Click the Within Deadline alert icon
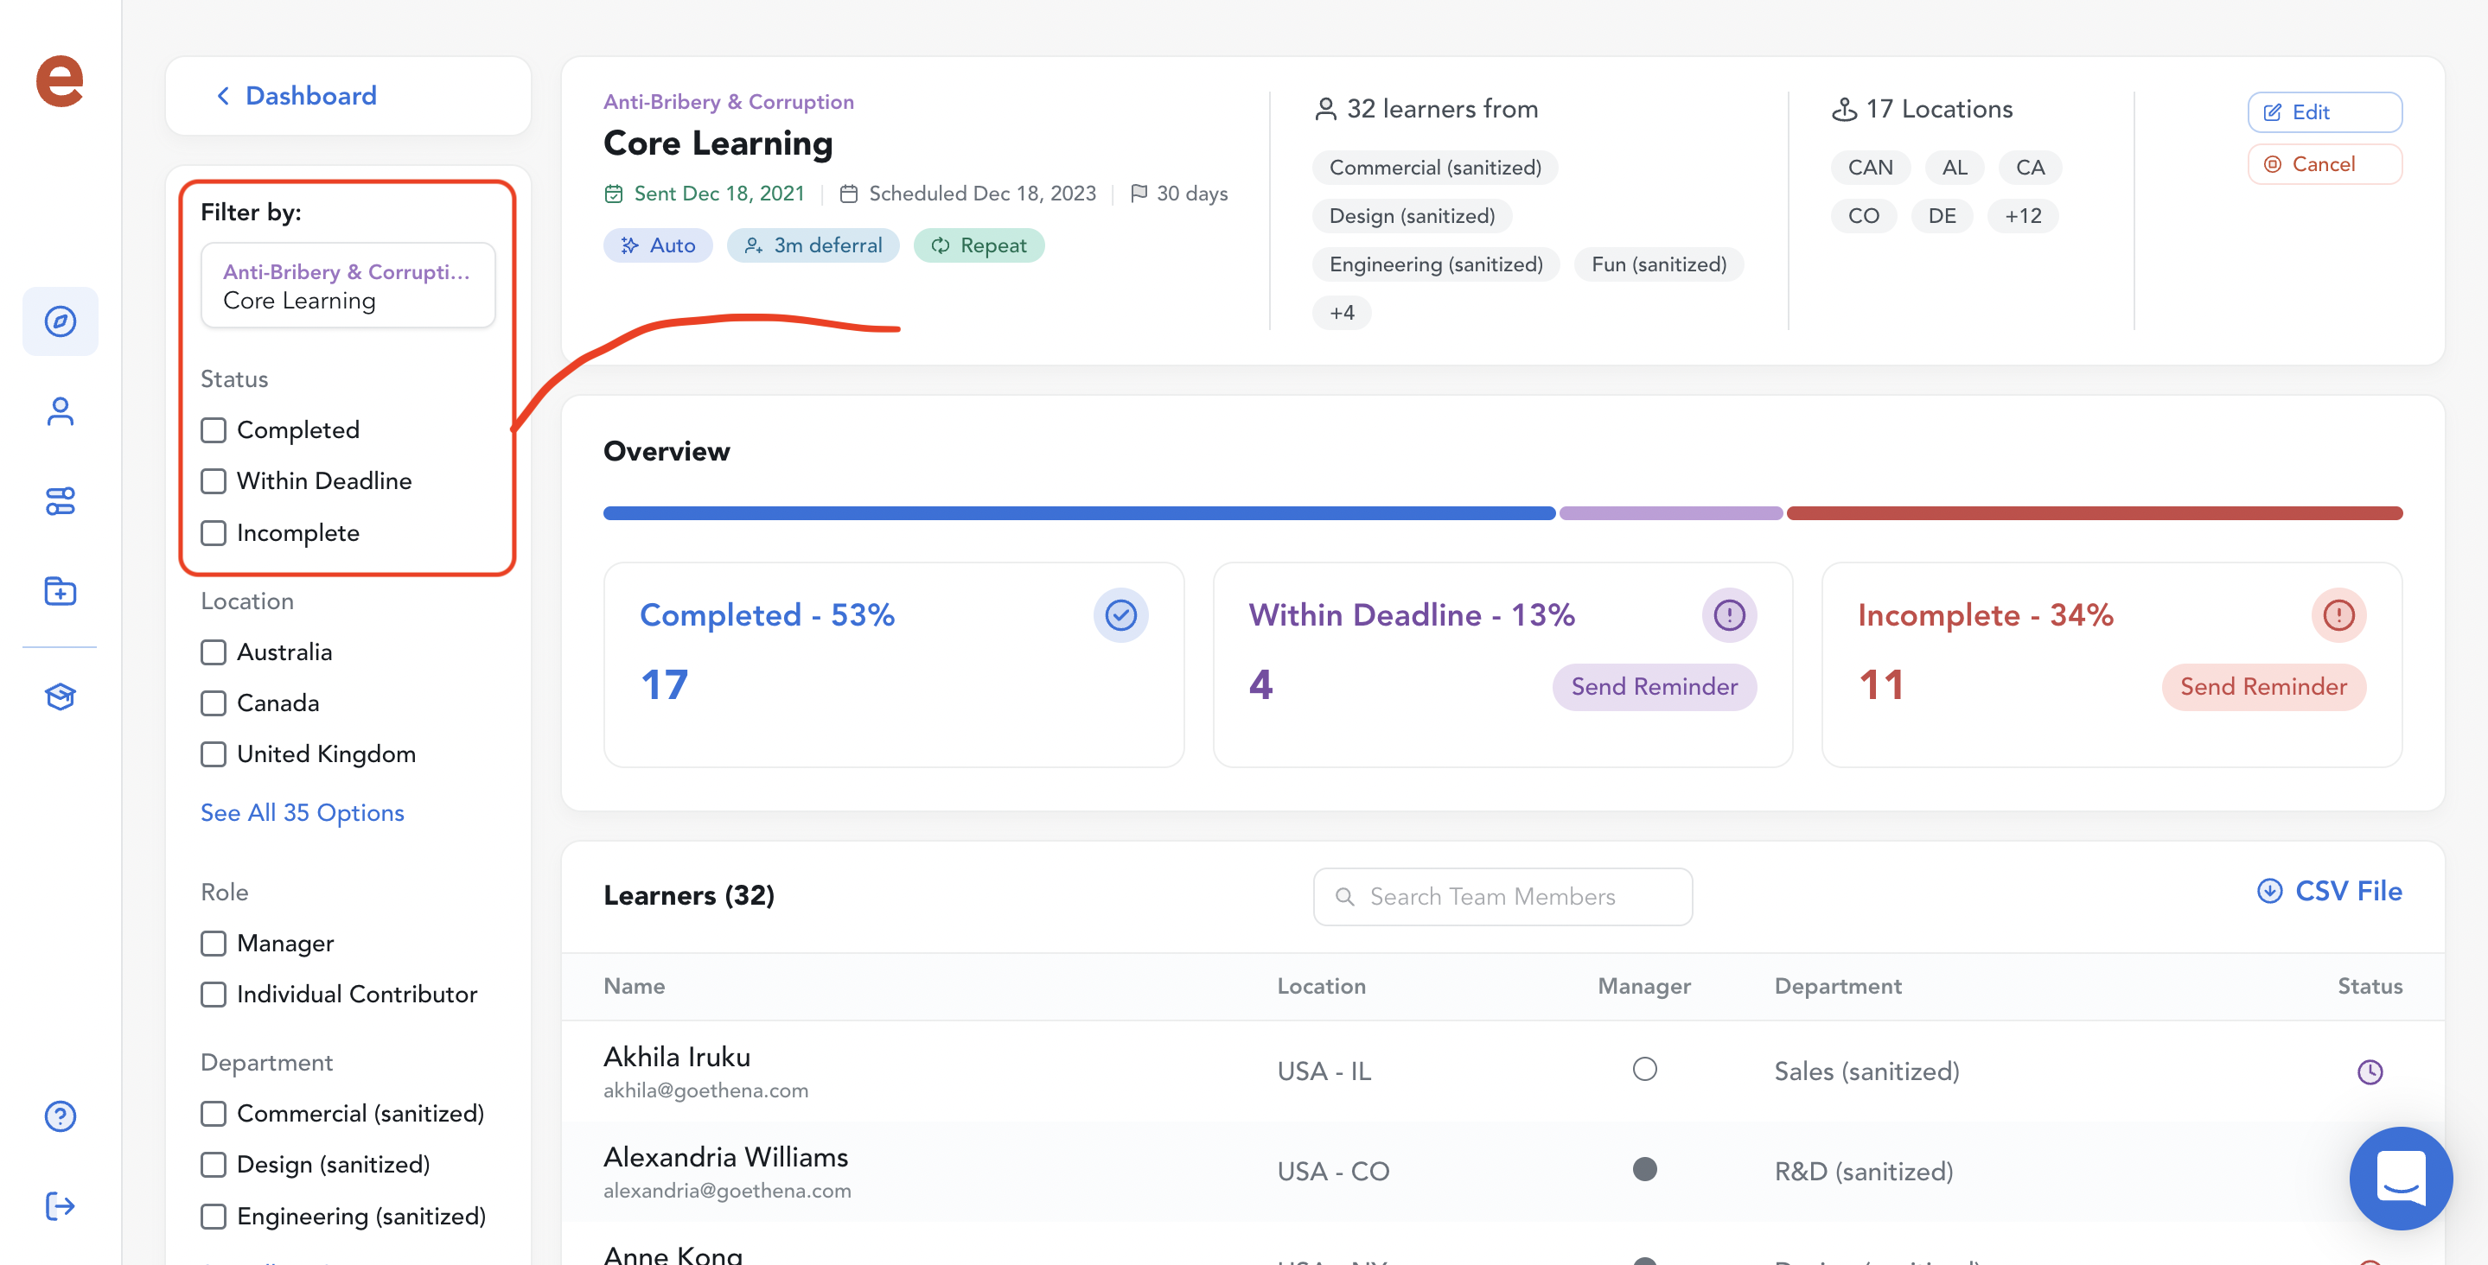 pos(1729,615)
